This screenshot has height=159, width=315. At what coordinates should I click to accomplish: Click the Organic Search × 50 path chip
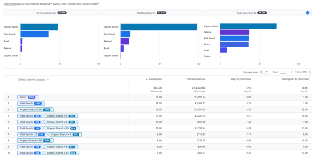(x=35, y=110)
